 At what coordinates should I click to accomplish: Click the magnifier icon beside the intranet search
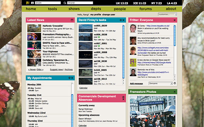pos(65,3)
